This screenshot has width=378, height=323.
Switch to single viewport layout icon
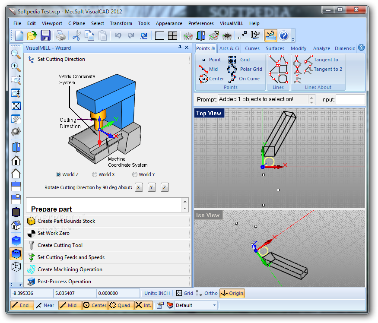[x=159, y=36]
